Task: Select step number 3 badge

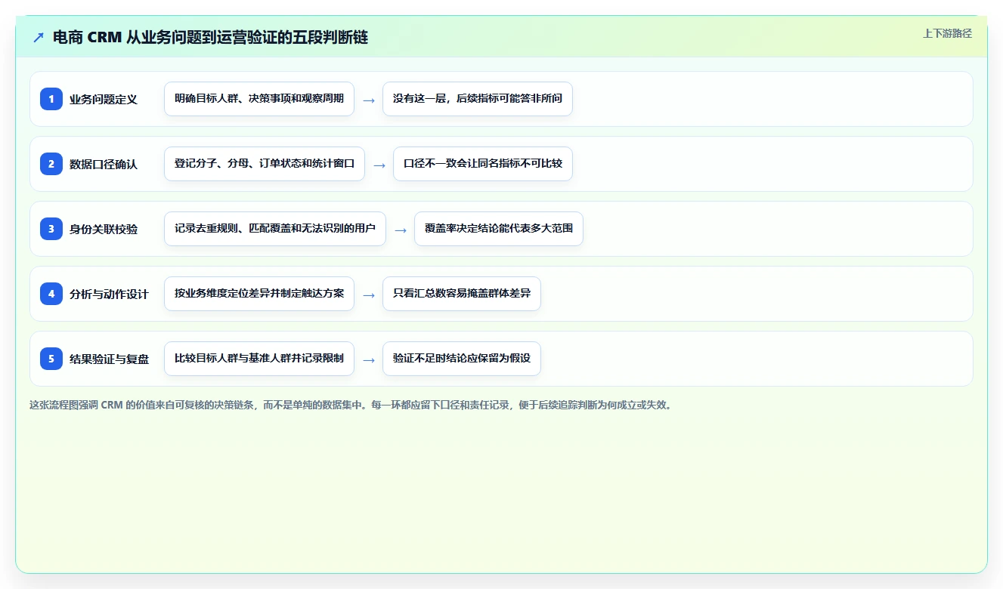Action: pos(51,229)
